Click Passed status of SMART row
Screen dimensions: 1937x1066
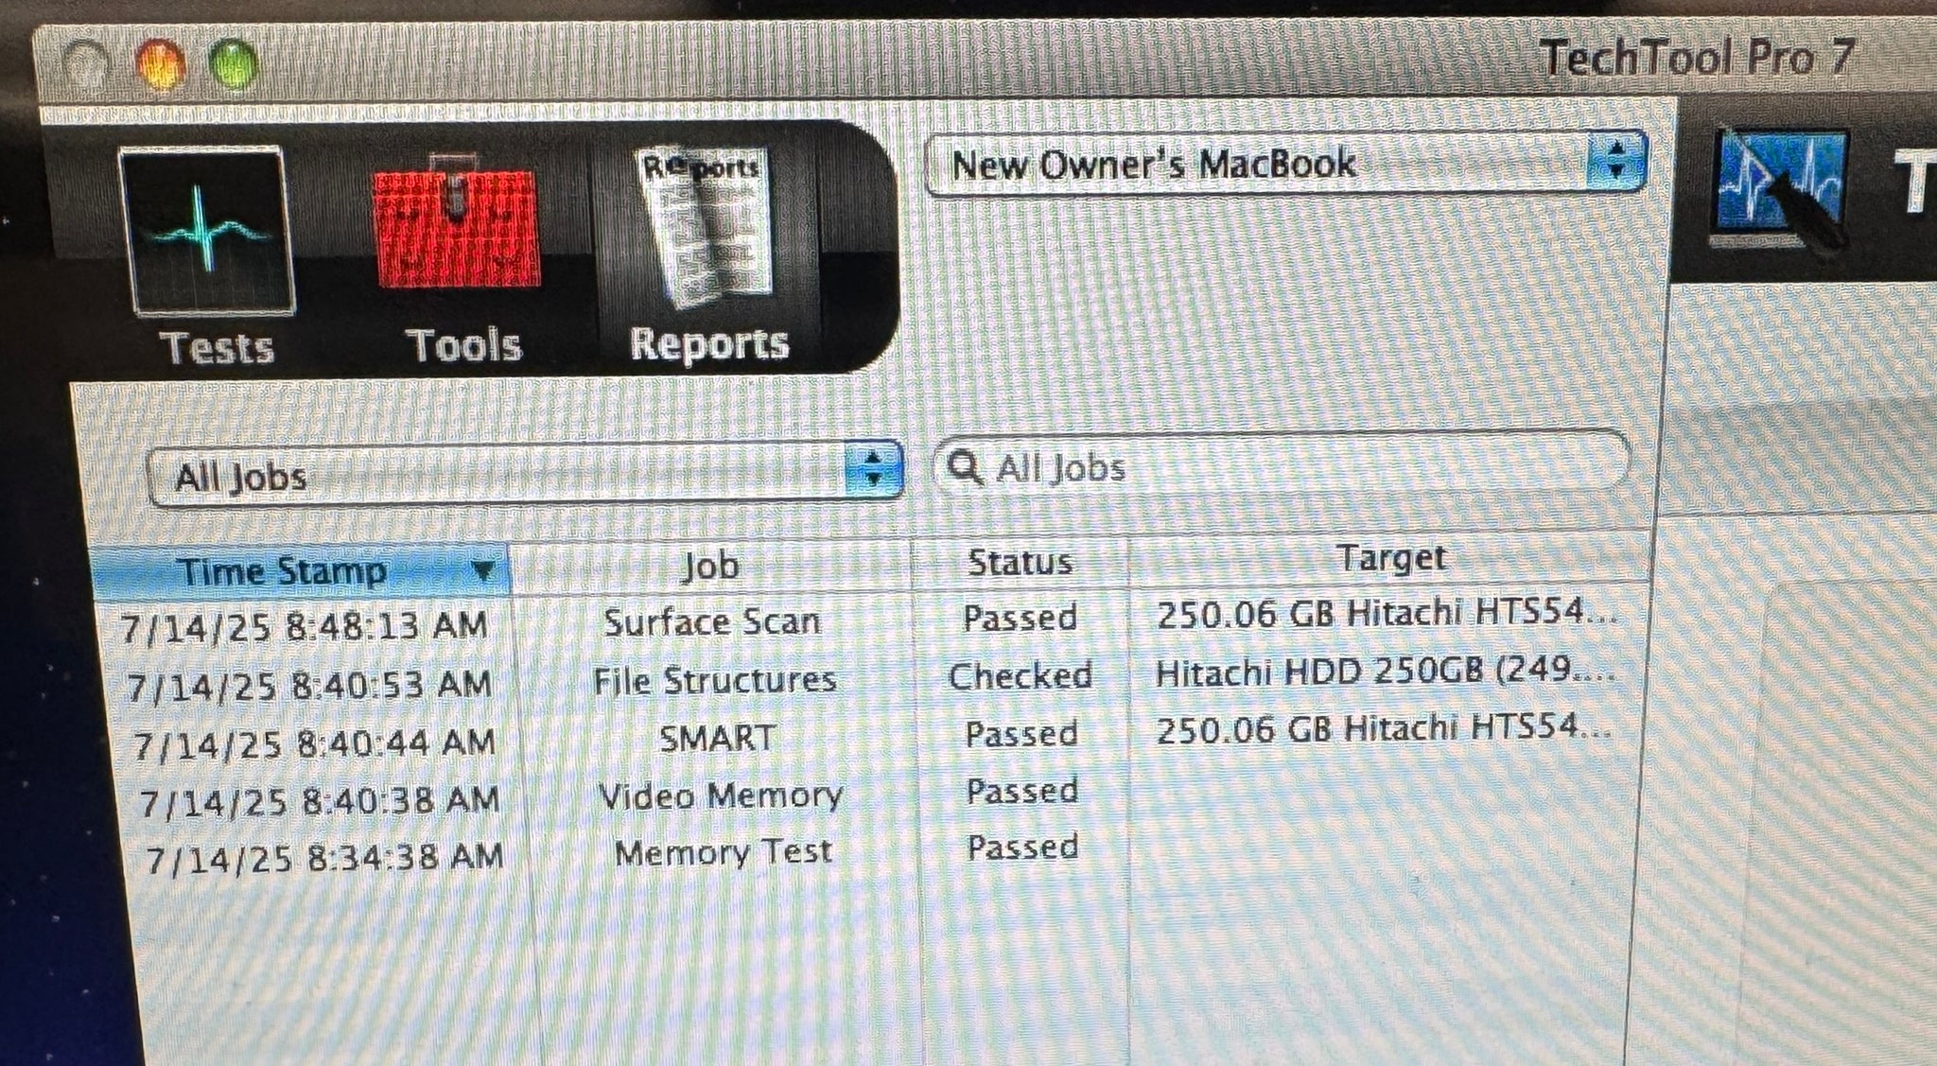1021,733
